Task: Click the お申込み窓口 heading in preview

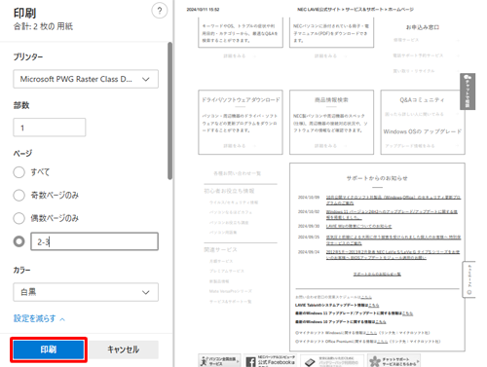Action: [x=423, y=27]
